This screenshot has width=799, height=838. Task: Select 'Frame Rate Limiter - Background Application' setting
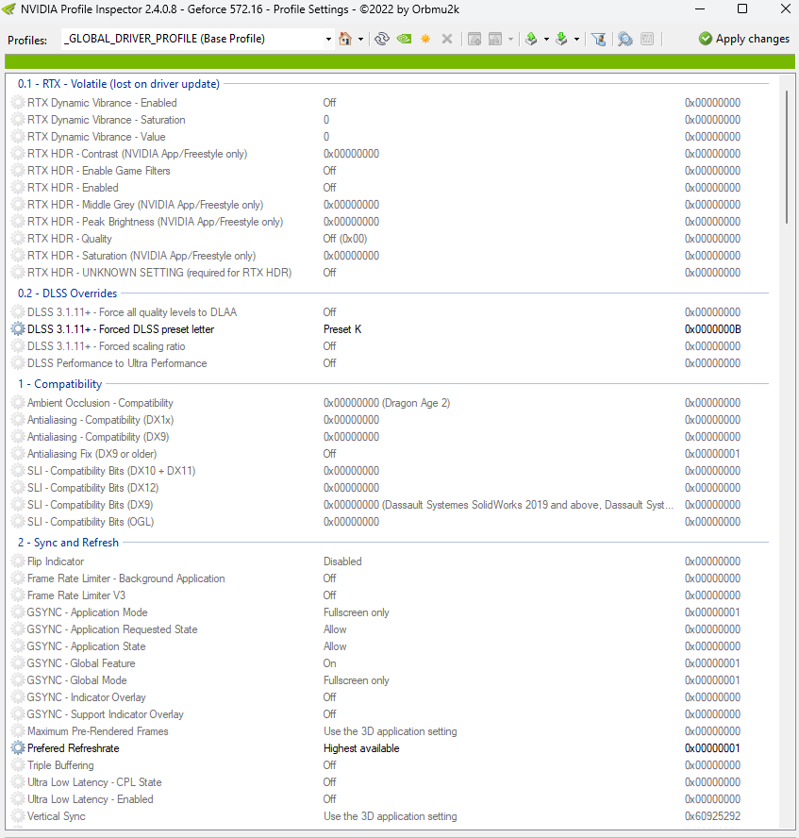tap(126, 578)
